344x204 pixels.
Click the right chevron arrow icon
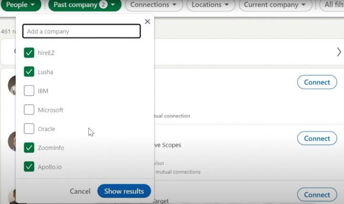(x=339, y=51)
